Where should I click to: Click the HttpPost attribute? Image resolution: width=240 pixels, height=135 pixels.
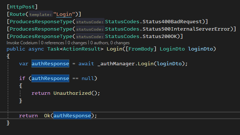click(x=22, y=7)
